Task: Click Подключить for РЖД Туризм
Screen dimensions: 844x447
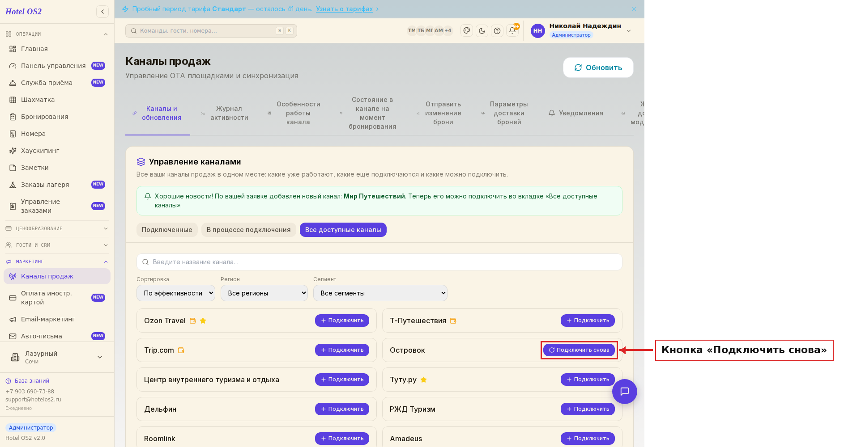Action: click(x=588, y=409)
